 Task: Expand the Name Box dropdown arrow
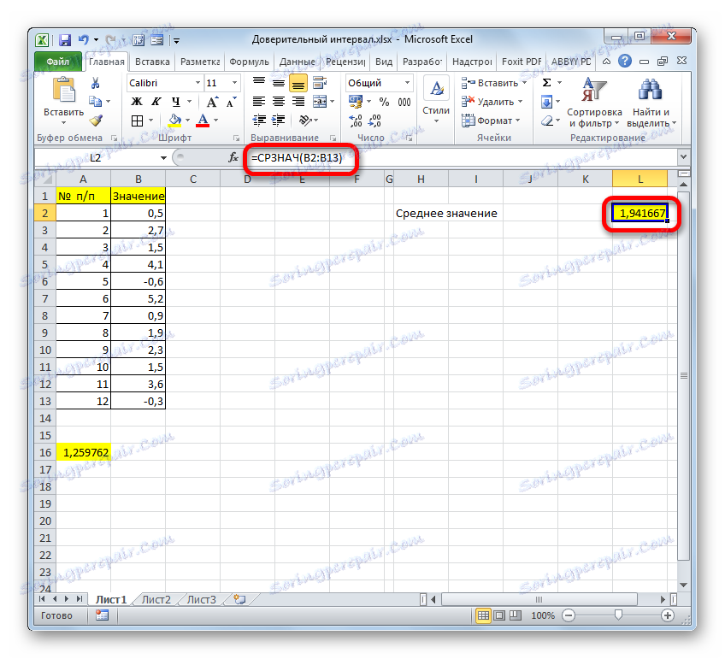click(163, 158)
